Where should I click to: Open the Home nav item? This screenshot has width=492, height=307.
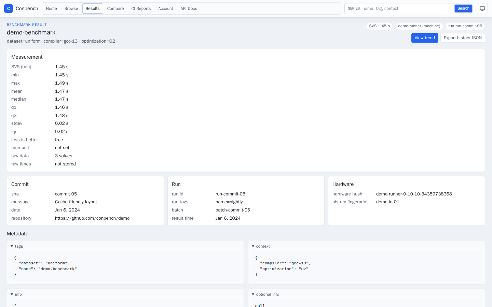coord(52,9)
